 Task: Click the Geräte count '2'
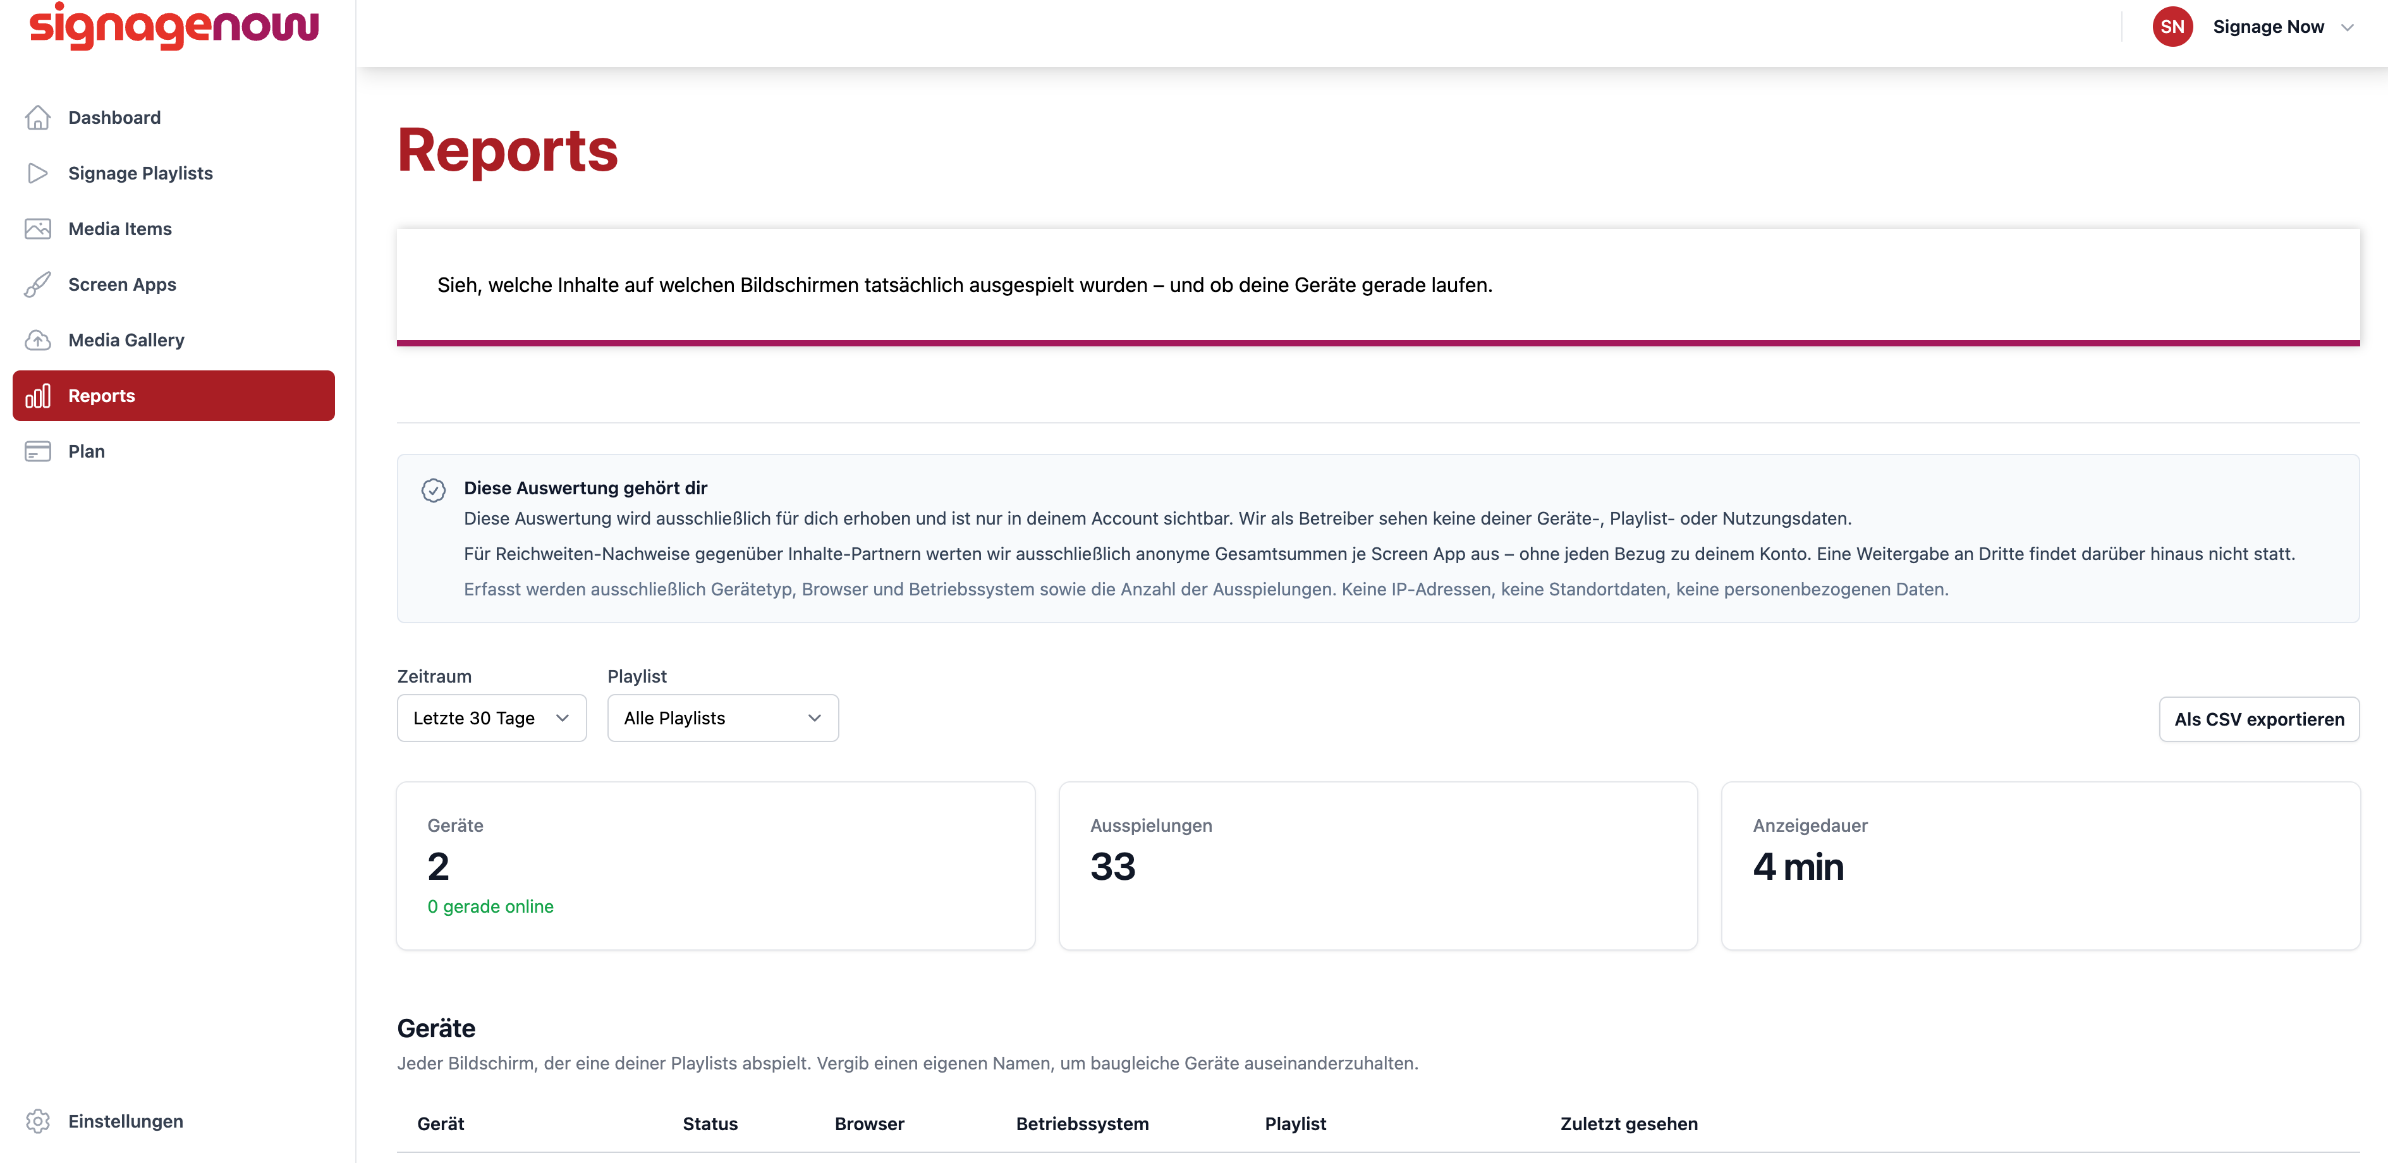439,867
